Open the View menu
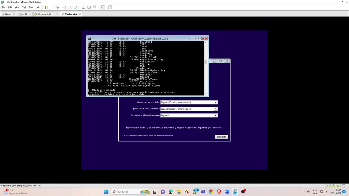The image size is (349, 196). click(17, 7)
